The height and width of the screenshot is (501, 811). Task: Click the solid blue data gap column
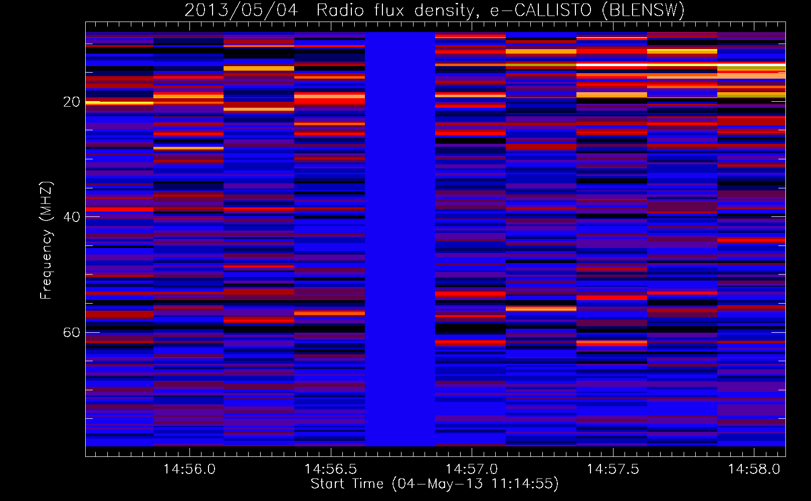coord(400,239)
